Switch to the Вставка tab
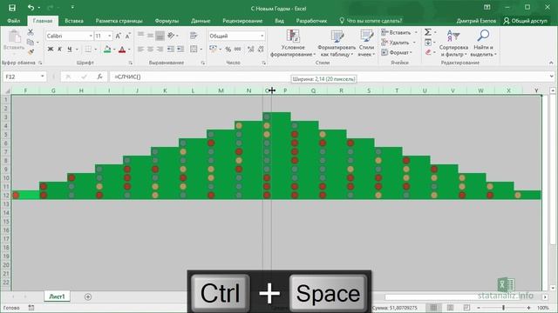This screenshot has width=558, height=313. coord(74,21)
